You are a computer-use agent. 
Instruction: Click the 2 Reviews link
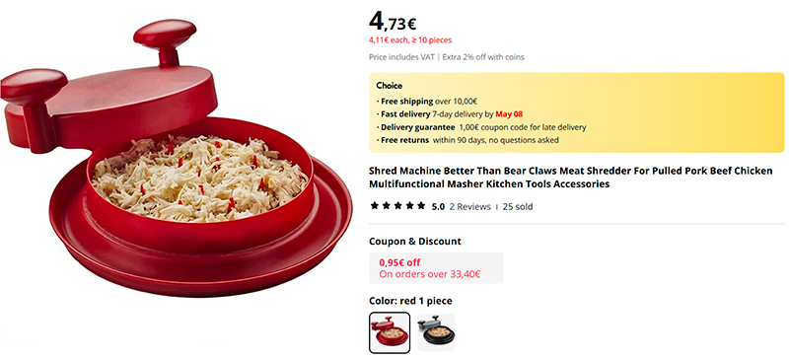pos(470,206)
